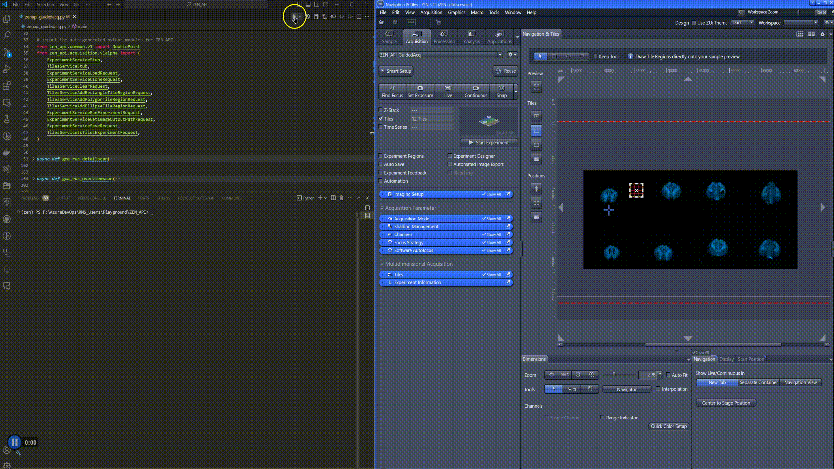The height and width of the screenshot is (469, 834).
Task: Open the VS Code Search sidebar icon
Action: [7, 35]
